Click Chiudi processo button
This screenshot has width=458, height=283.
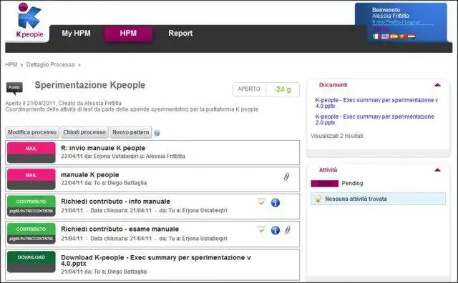point(84,132)
